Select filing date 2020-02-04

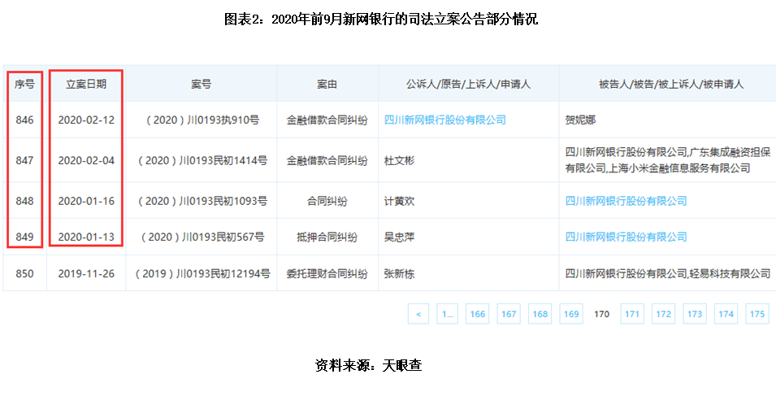tap(86, 160)
